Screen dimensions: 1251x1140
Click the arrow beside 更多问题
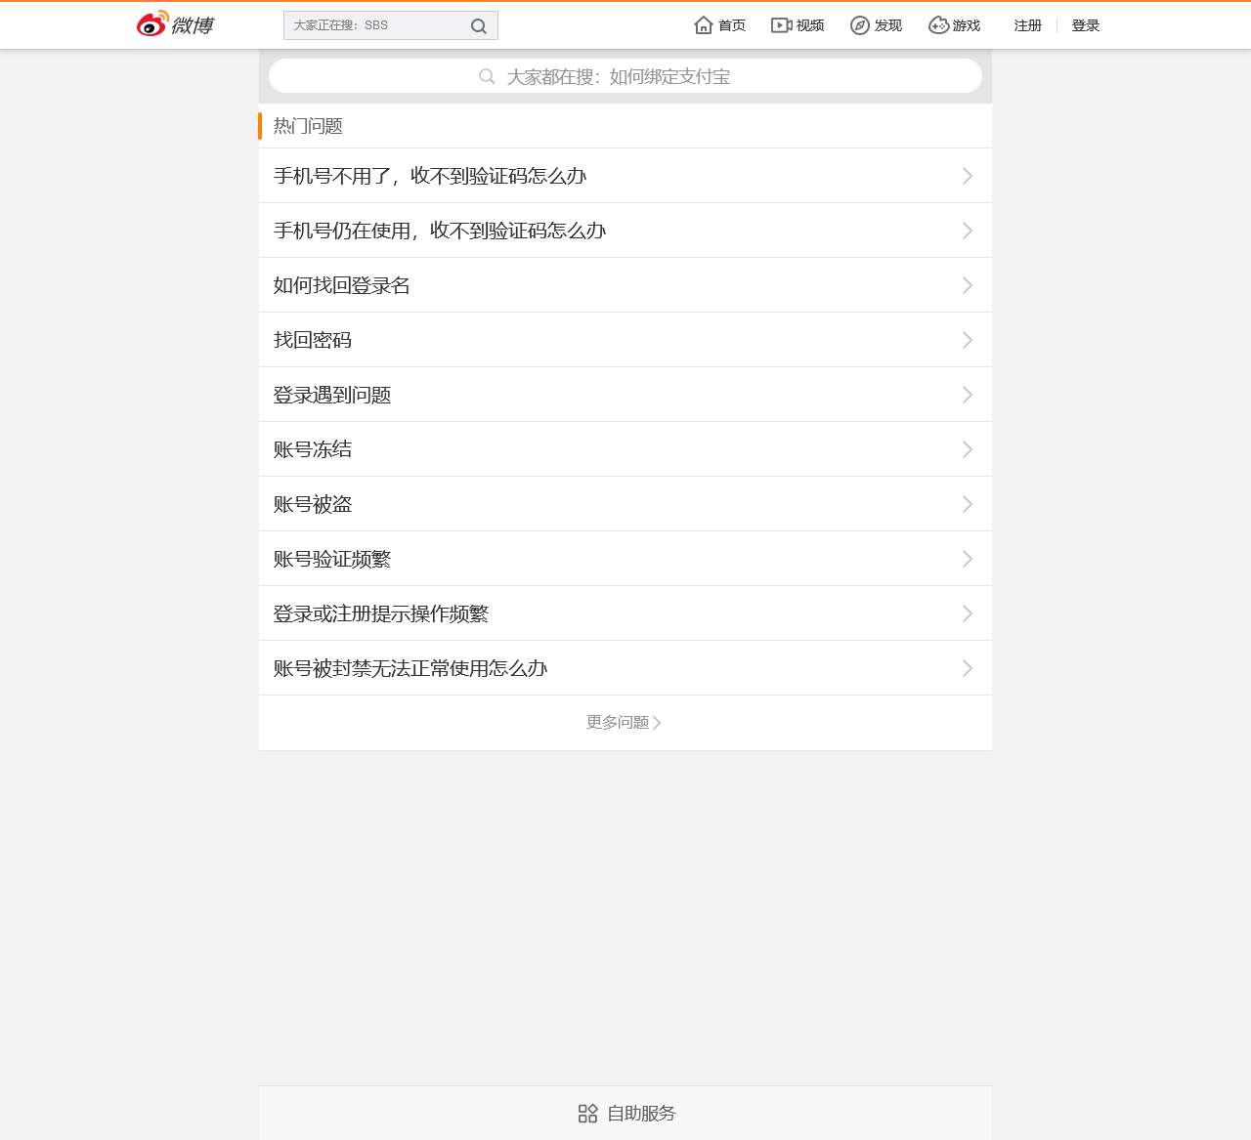point(657,723)
